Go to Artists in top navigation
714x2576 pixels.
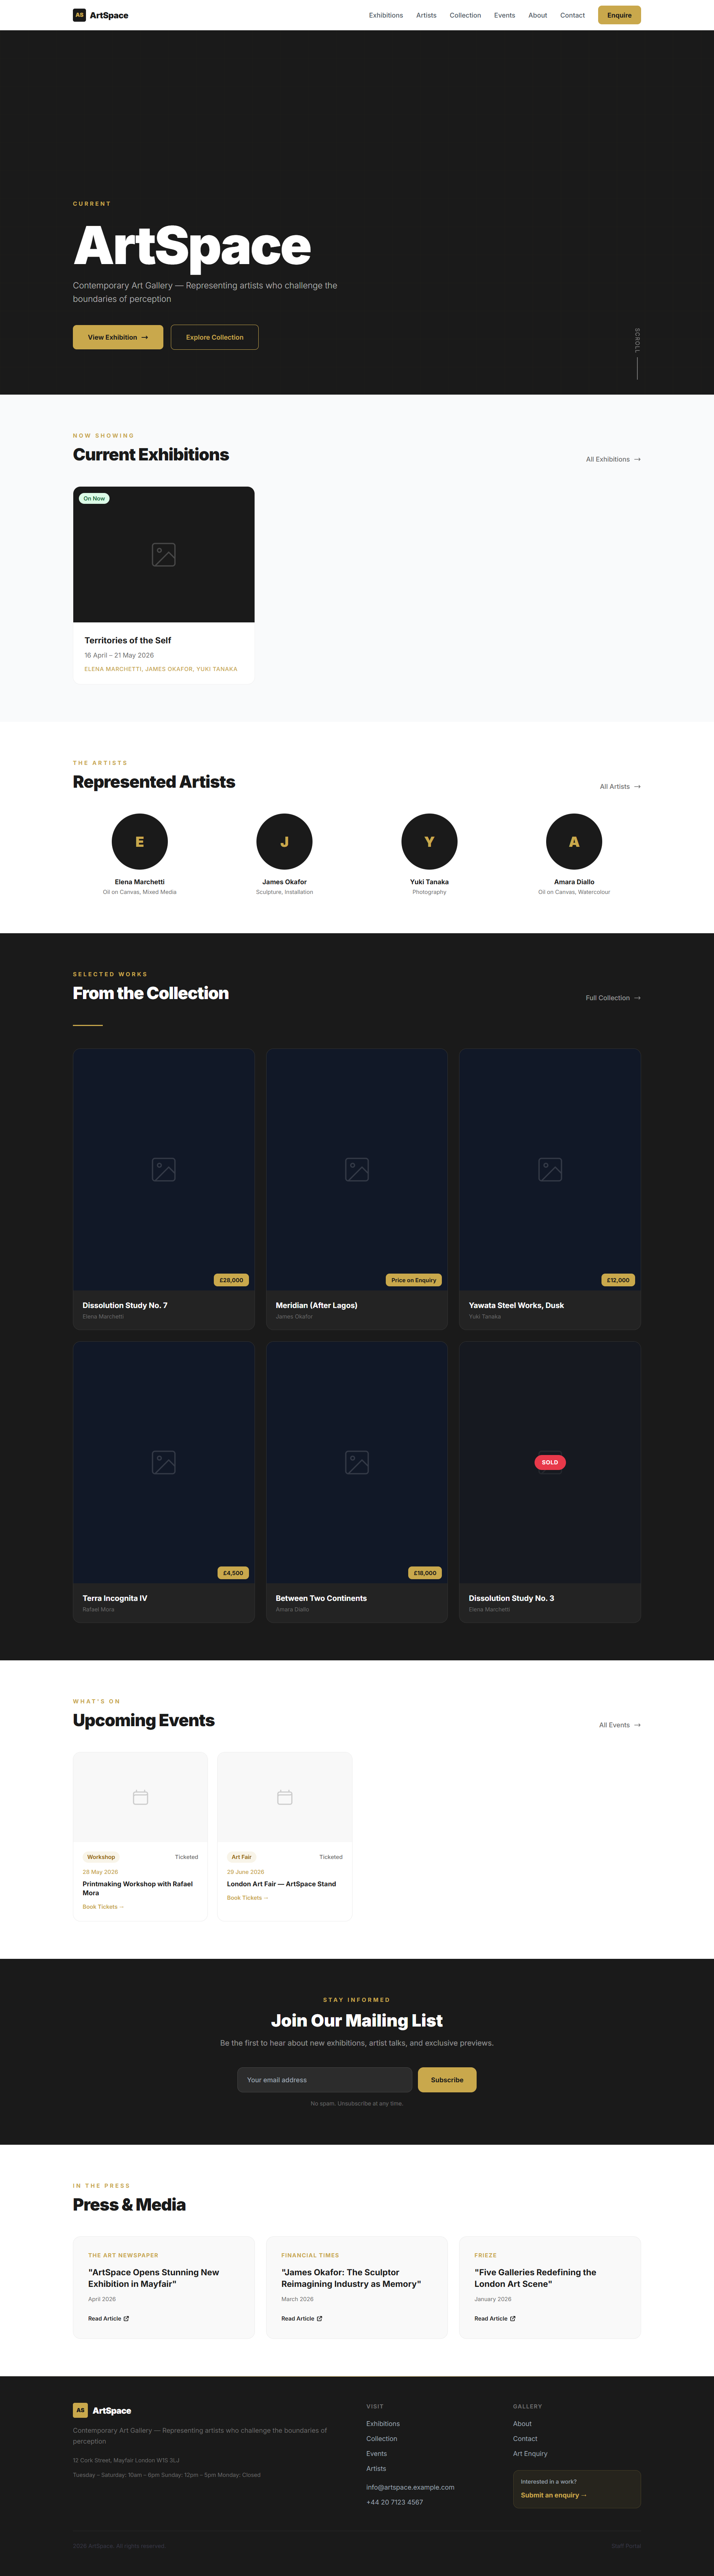pos(426,15)
